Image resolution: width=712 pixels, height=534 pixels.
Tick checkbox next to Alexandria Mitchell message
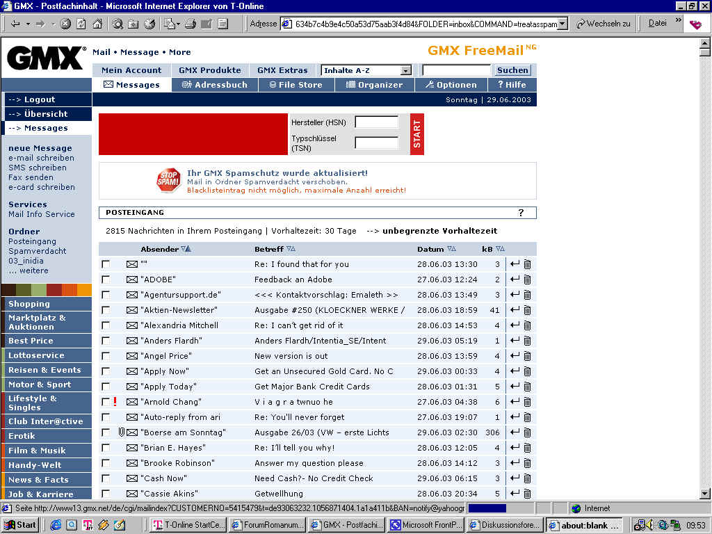106,325
